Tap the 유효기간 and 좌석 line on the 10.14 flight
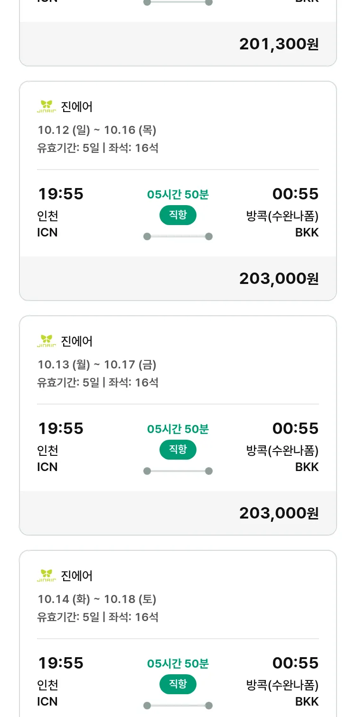Image resolution: width=356 pixels, height=717 pixels. (98, 617)
